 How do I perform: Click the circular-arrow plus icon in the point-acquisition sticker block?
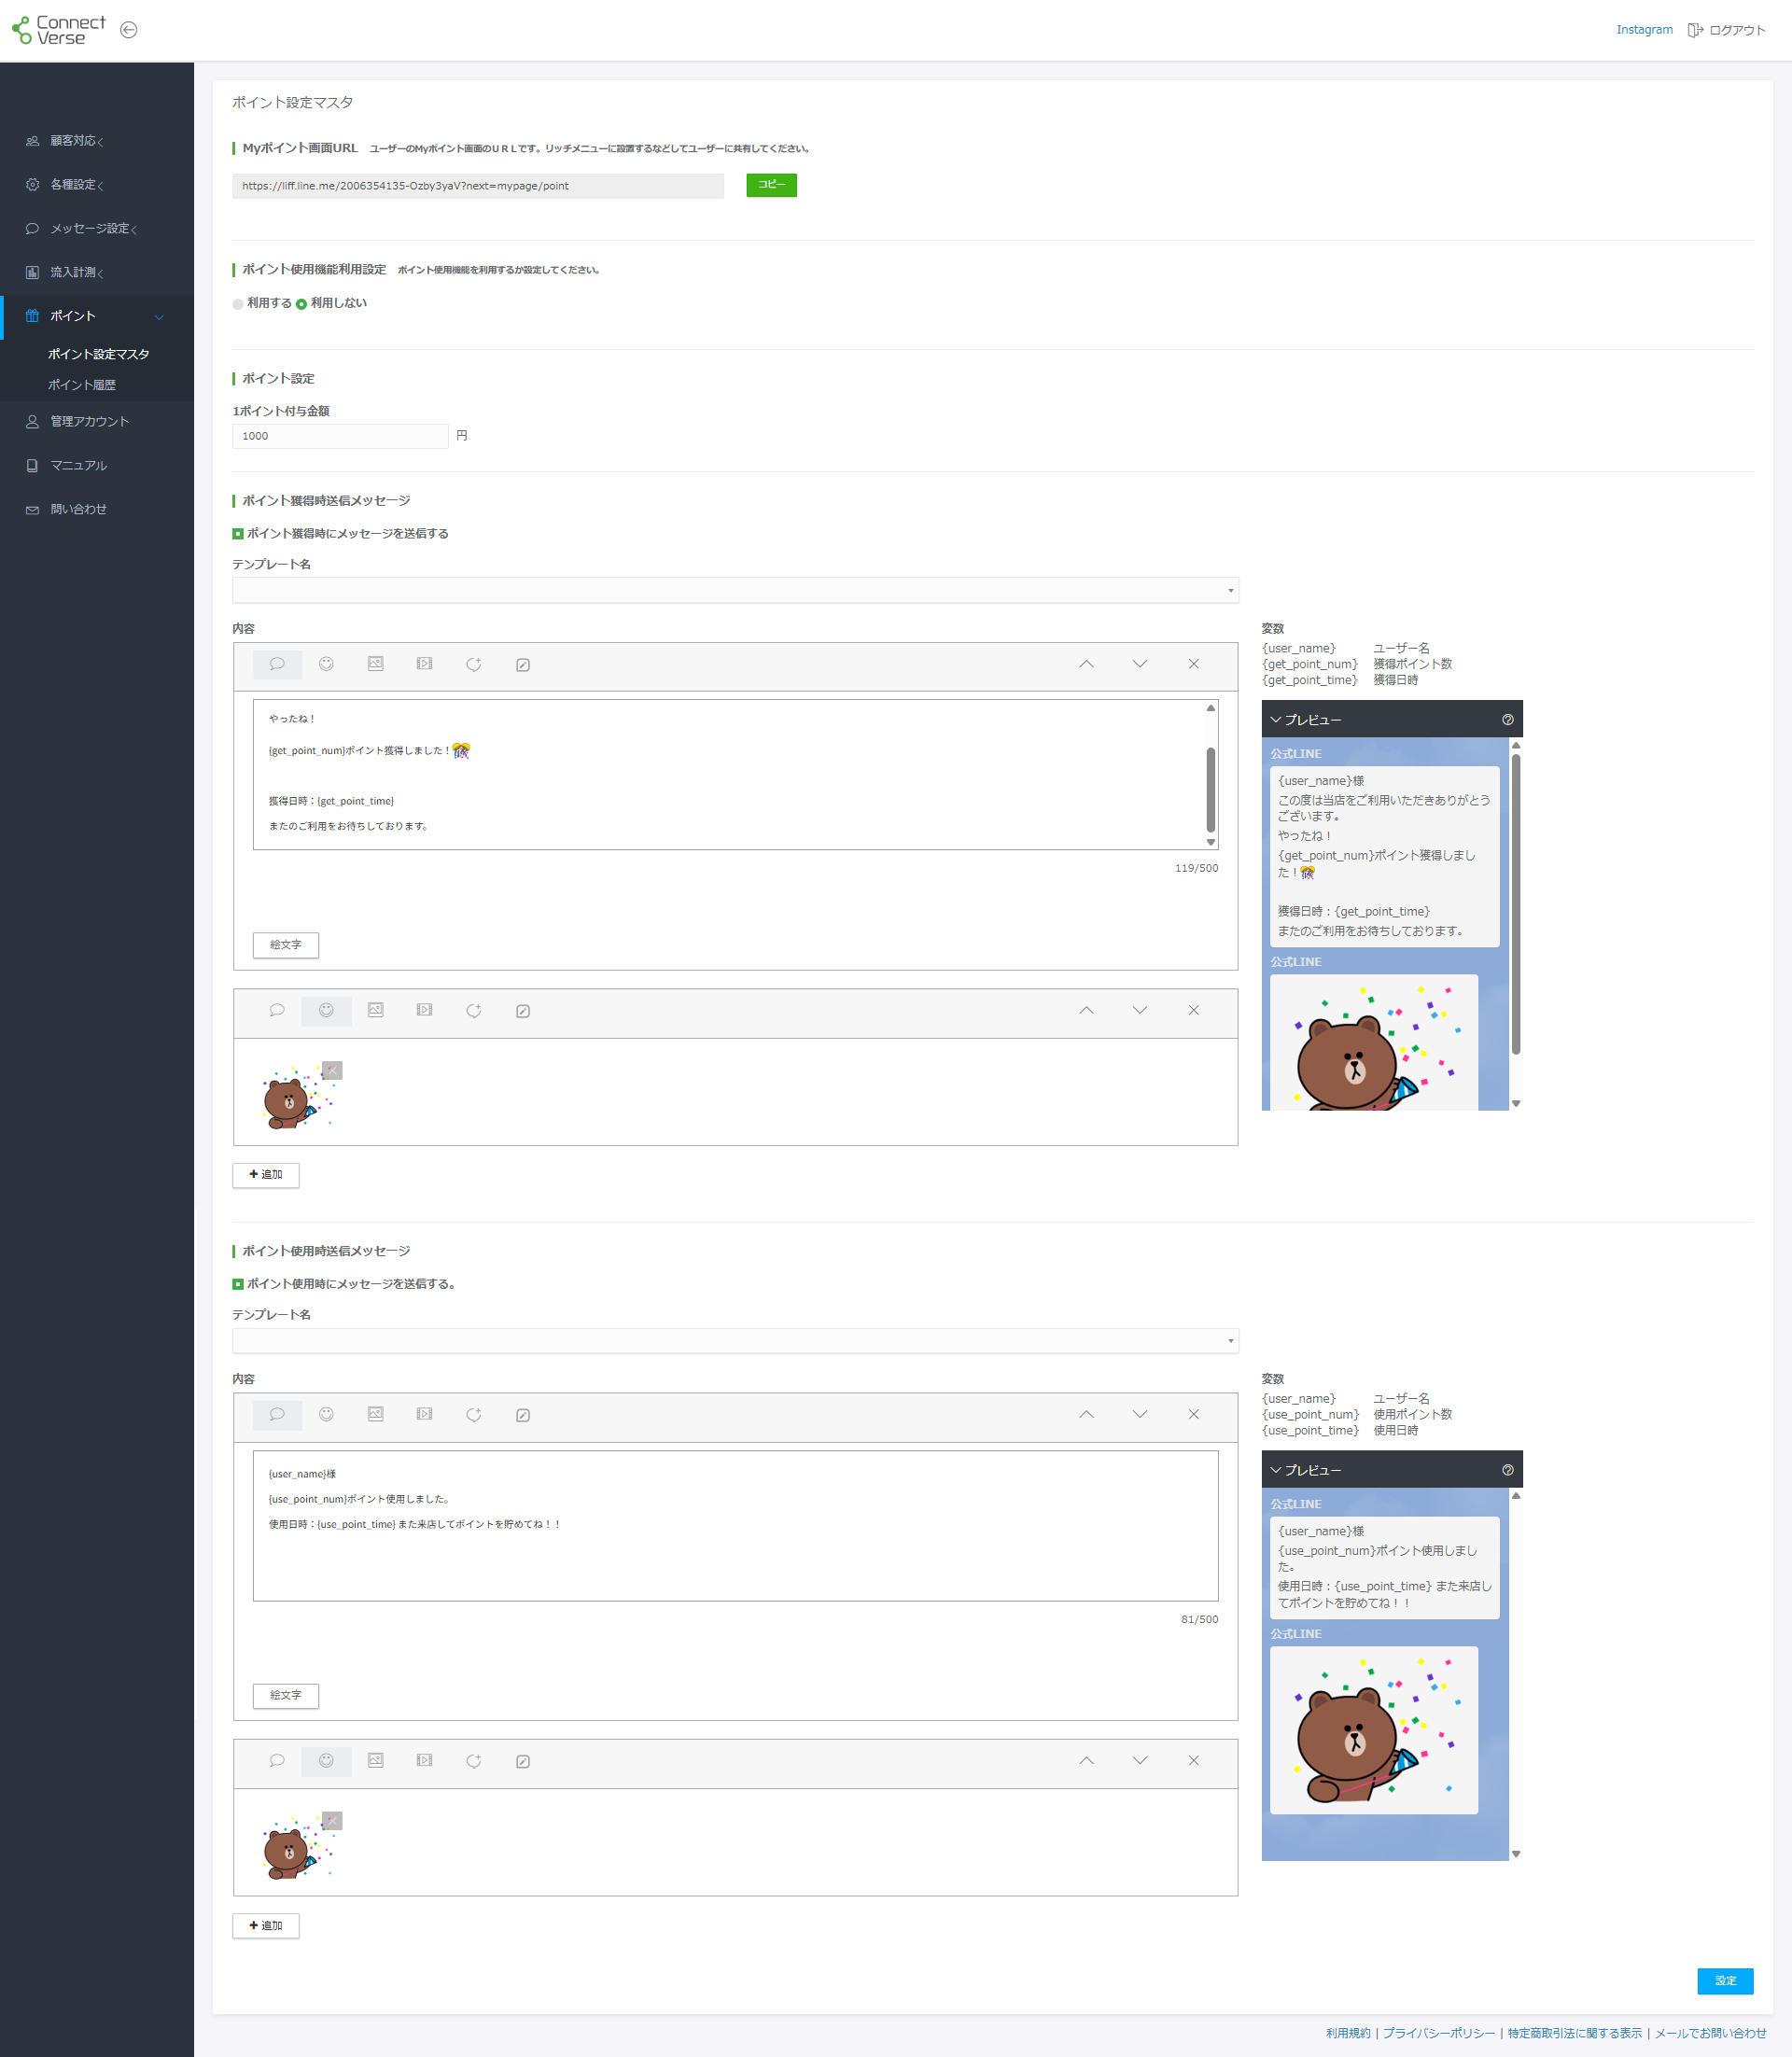click(473, 1011)
